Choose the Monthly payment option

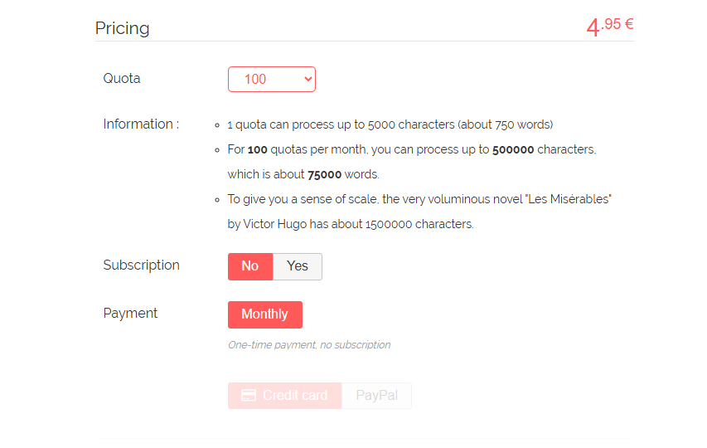[x=265, y=314]
